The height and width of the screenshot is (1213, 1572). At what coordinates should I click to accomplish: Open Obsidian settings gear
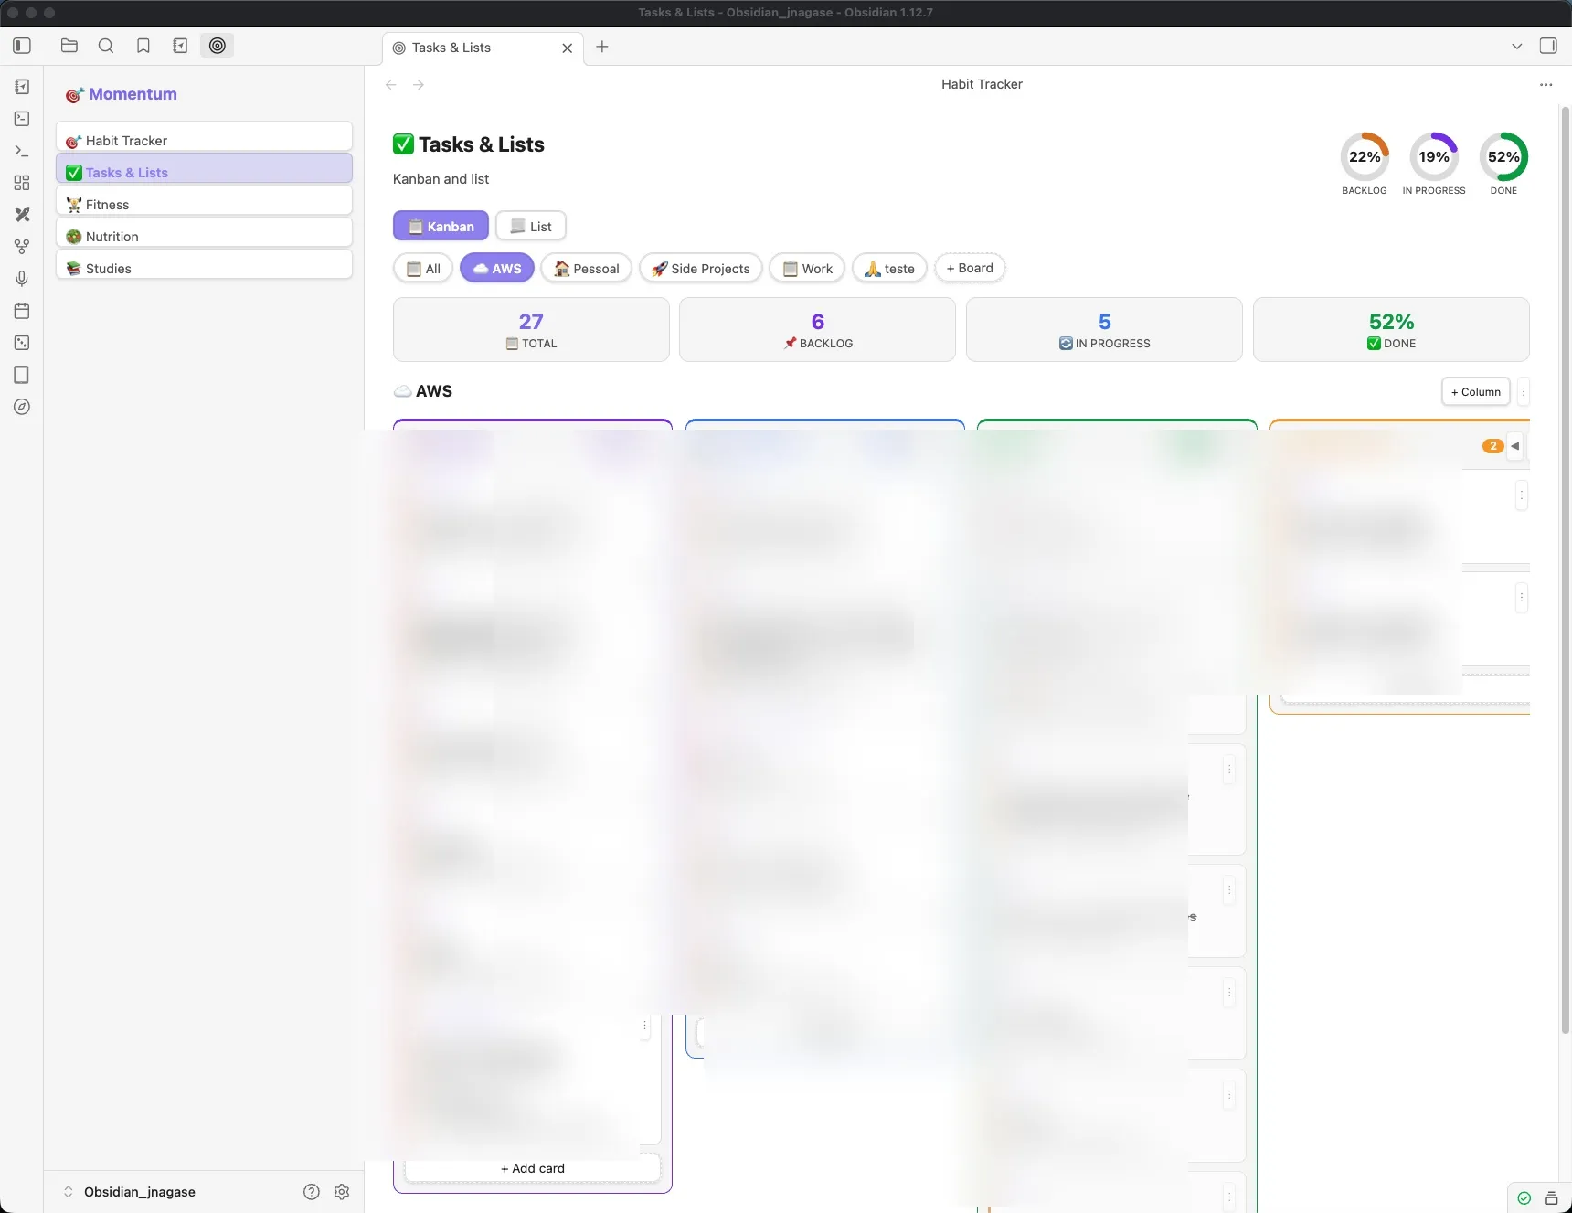[342, 1192]
